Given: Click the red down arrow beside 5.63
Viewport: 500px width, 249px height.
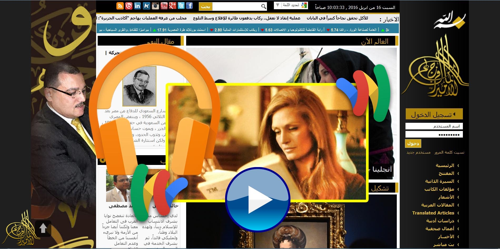Looking at the screenshot, I should click(263, 30).
